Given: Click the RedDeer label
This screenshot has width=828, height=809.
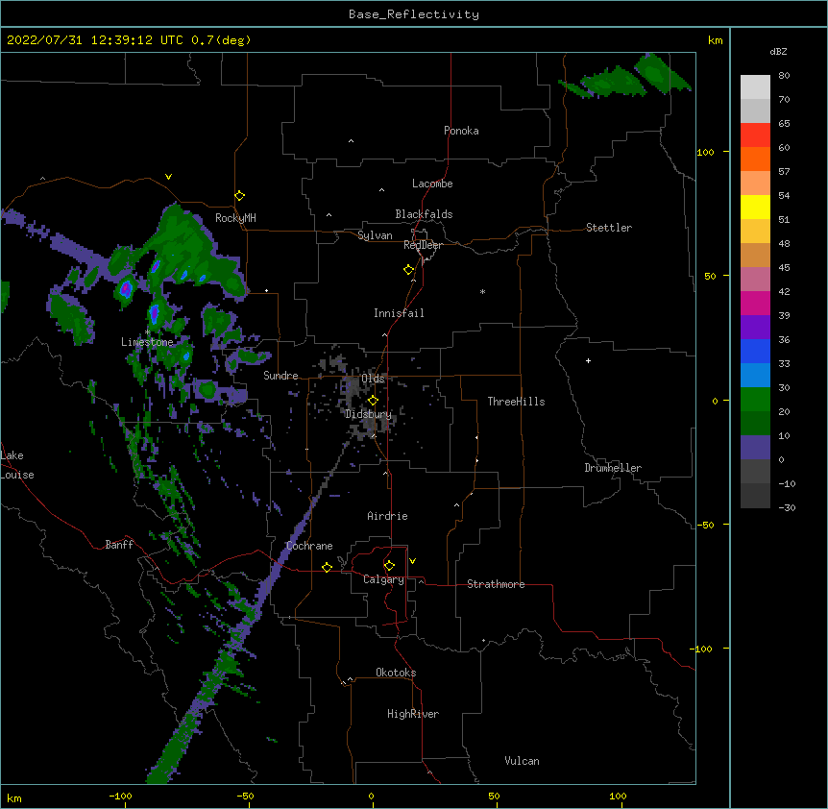Looking at the screenshot, I should [423, 245].
